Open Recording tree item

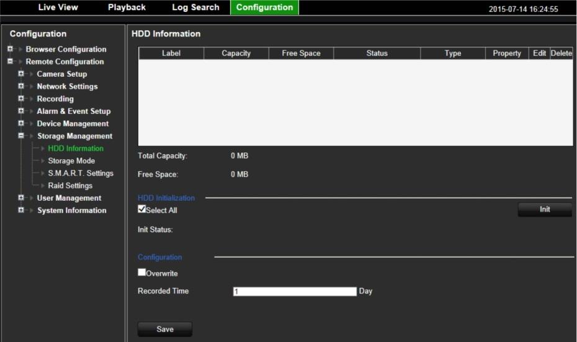click(55, 99)
